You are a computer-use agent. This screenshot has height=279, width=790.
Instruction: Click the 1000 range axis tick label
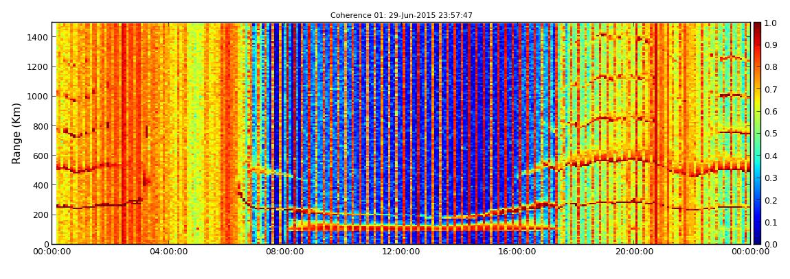pyautogui.click(x=39, y=97)
